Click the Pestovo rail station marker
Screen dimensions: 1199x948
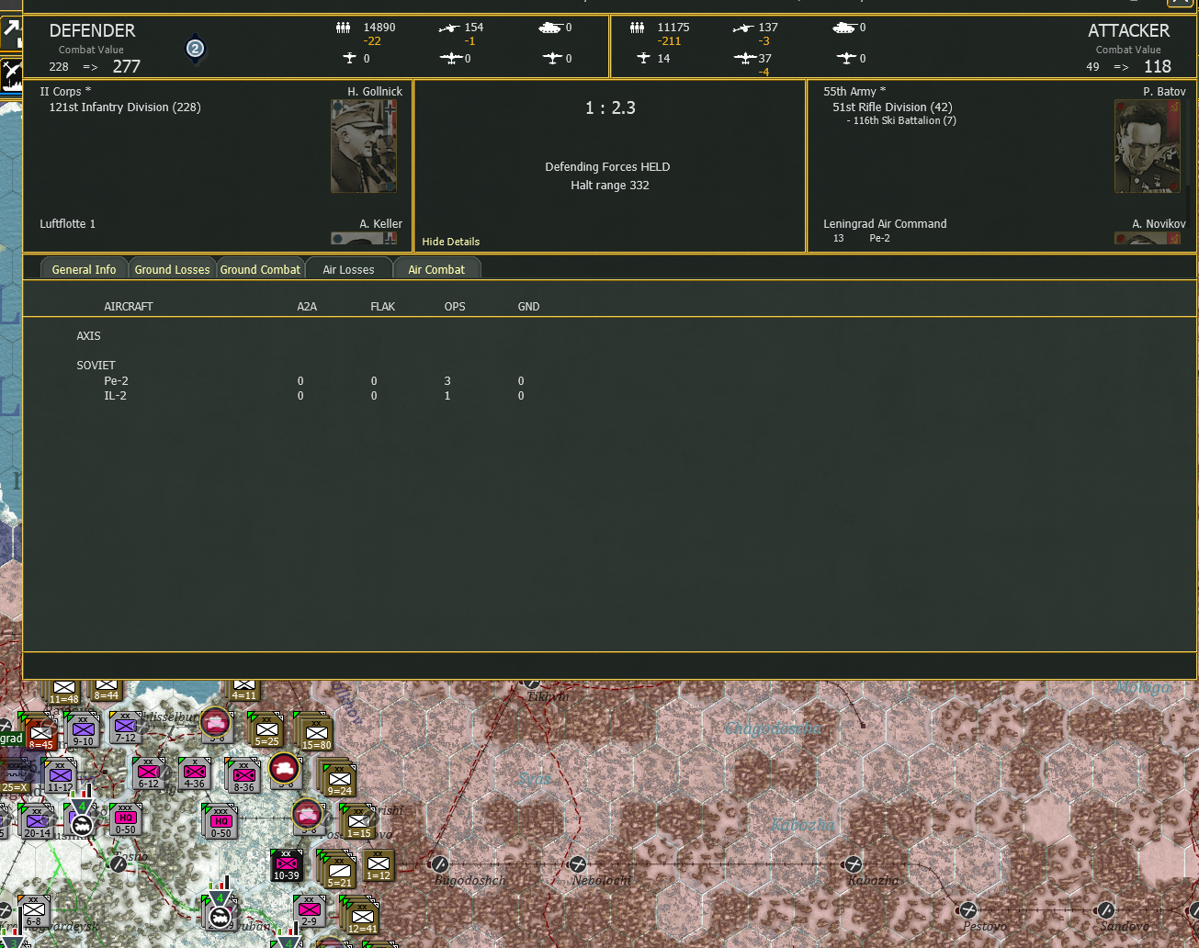[967, 910]
